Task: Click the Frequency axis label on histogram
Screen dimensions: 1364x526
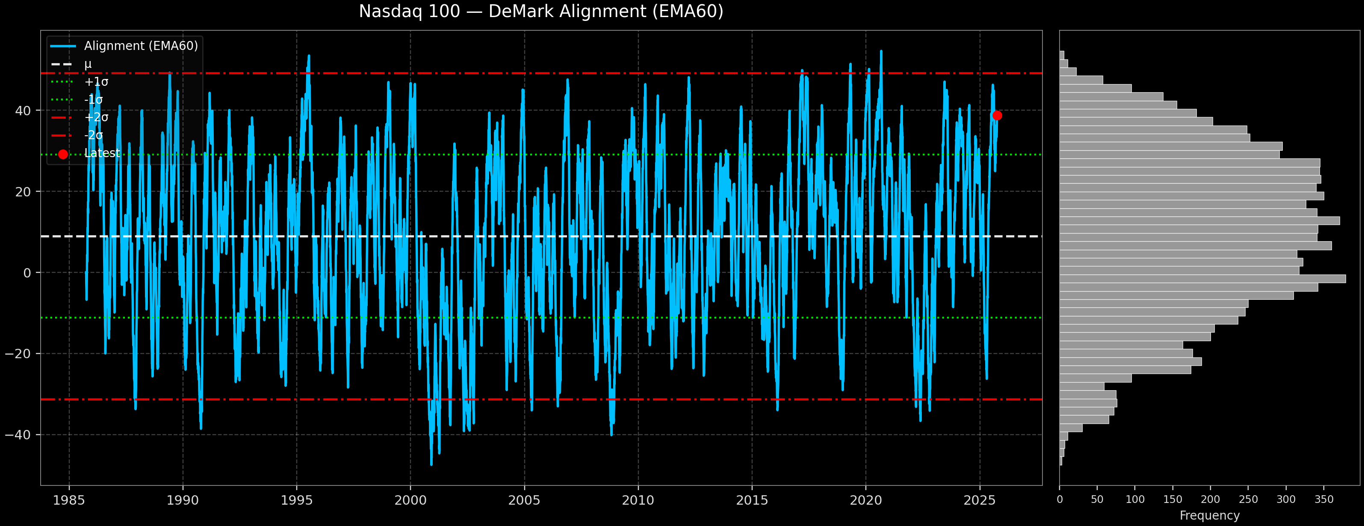Action: [x=1209, y=515]
